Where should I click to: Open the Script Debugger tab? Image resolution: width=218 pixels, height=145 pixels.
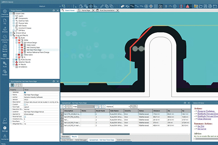tap(81, 140)
